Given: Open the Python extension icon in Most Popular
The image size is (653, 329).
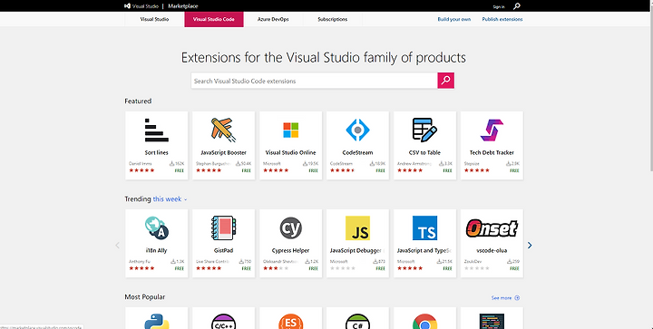Looking at the screenshot, I should [x=157, y=322].
